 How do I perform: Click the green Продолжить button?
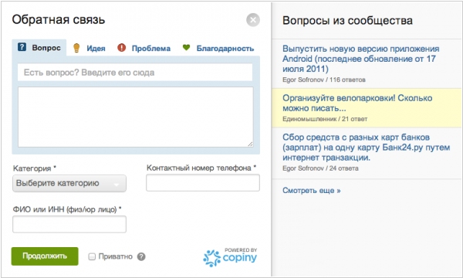[x=45, y=256]
